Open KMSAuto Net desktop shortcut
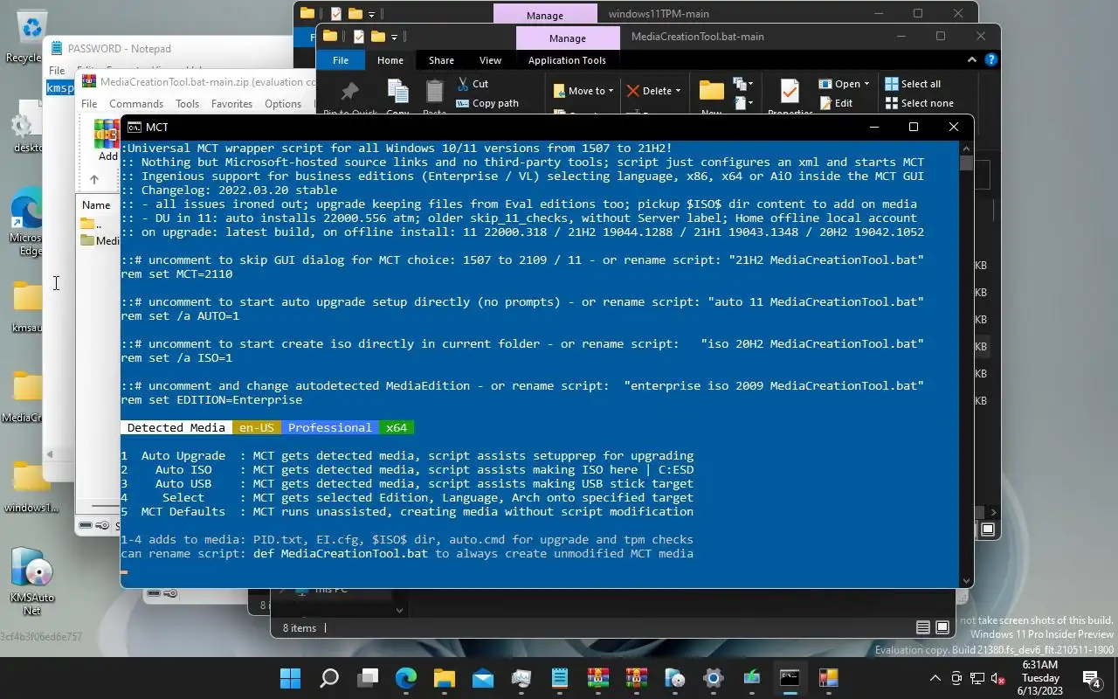 (31, 581)
